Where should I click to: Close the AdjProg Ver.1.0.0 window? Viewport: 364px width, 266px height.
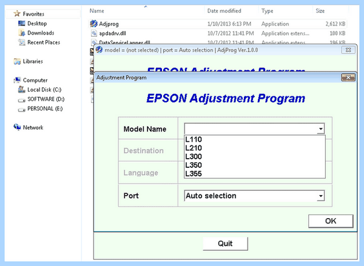(x=348, y=50)
